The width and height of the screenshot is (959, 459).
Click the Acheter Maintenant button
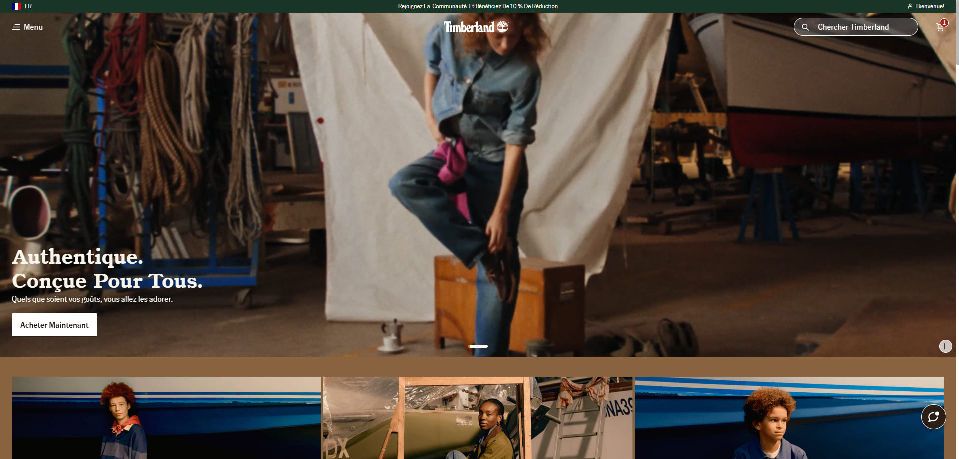pyautogui.click(x=54, y=325)
